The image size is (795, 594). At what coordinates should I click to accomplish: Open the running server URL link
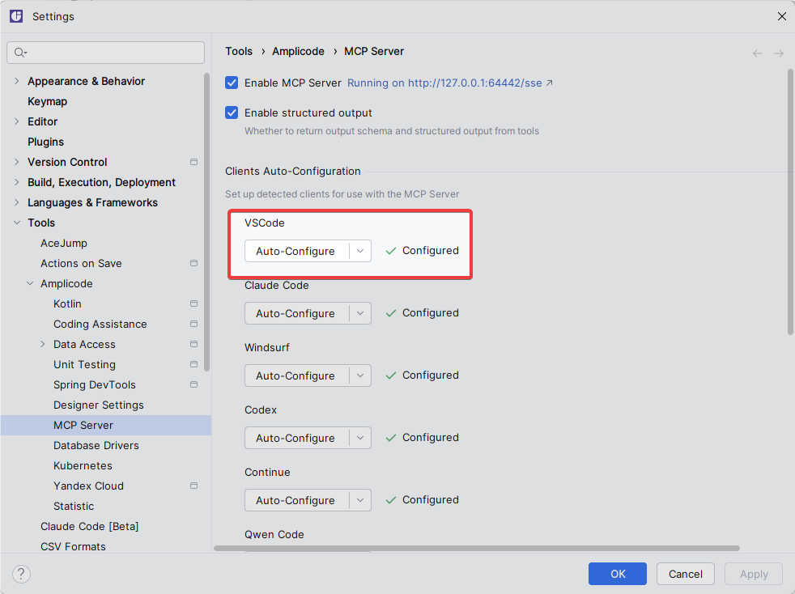click(x=444, y=83)
